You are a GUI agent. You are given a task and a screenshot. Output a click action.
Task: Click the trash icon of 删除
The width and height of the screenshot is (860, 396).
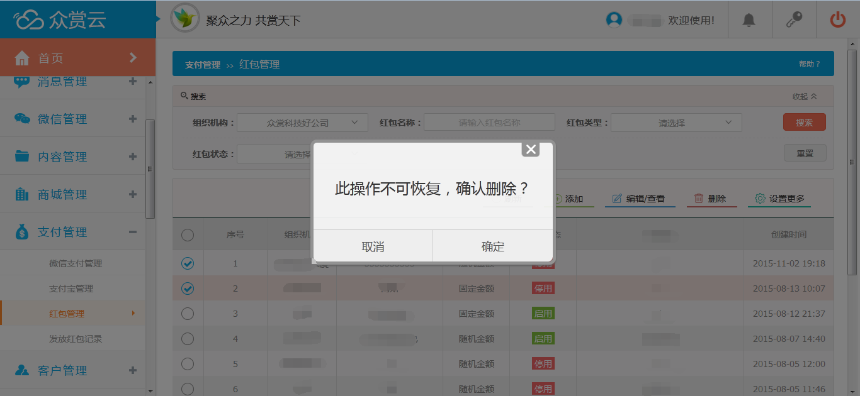tap(699, 199)
